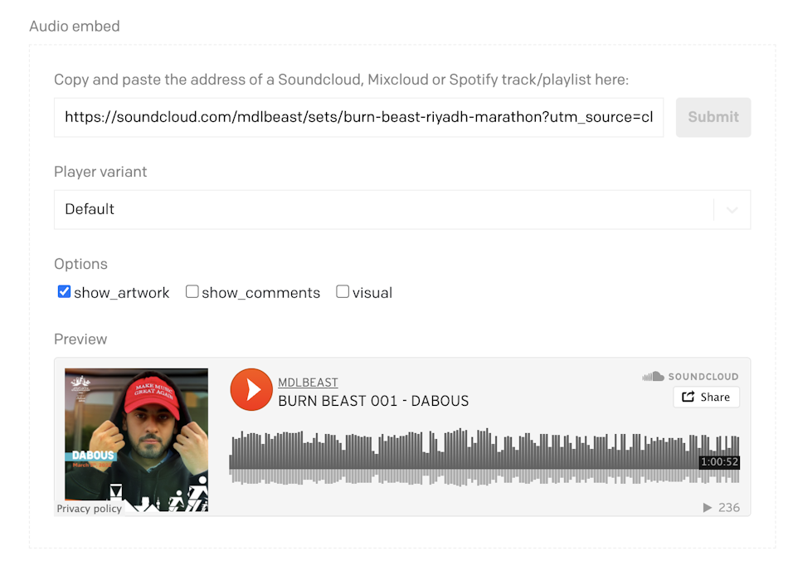Image resolution: width=788 pixels, height=561 pixels.
Task: Click the 236 play count number
Action: coord(729,508)
